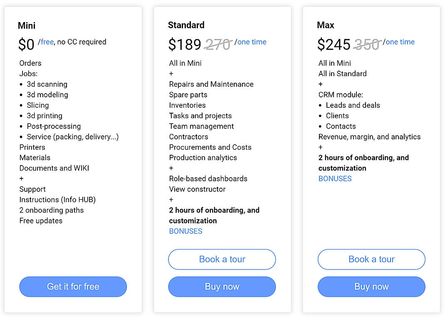Open the BONUSES link in the Standard plan
The height and width of the screenshot is (317, 445).
click(185, 231)
